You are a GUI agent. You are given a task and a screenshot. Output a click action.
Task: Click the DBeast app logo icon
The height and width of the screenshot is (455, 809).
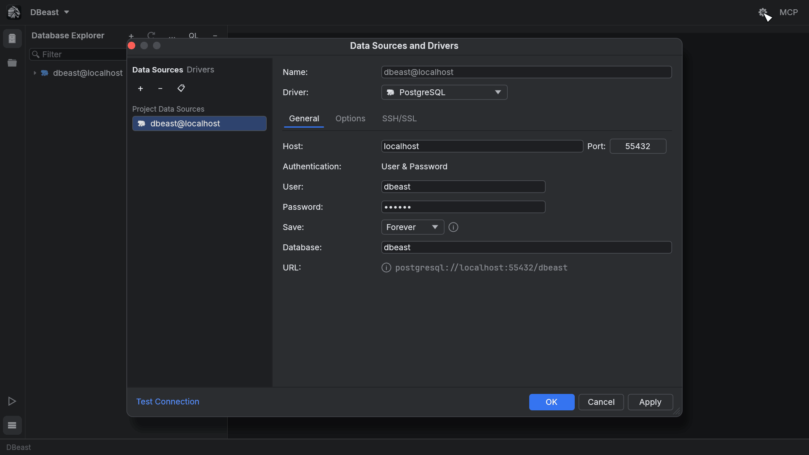[x=14, y=12]
